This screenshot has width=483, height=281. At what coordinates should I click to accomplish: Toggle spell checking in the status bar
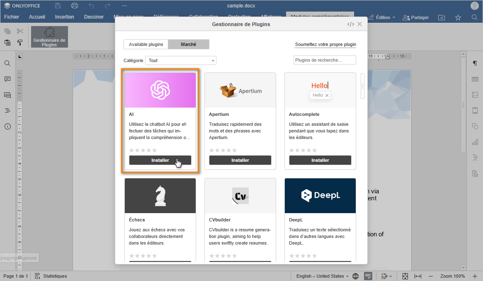pyautogui.click(x=368, y=276)
